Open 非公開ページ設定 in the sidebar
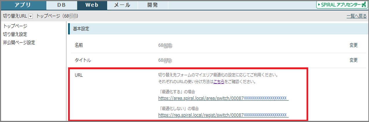The image size is (369, 122). pyautogui.click(x=19, y=43)
